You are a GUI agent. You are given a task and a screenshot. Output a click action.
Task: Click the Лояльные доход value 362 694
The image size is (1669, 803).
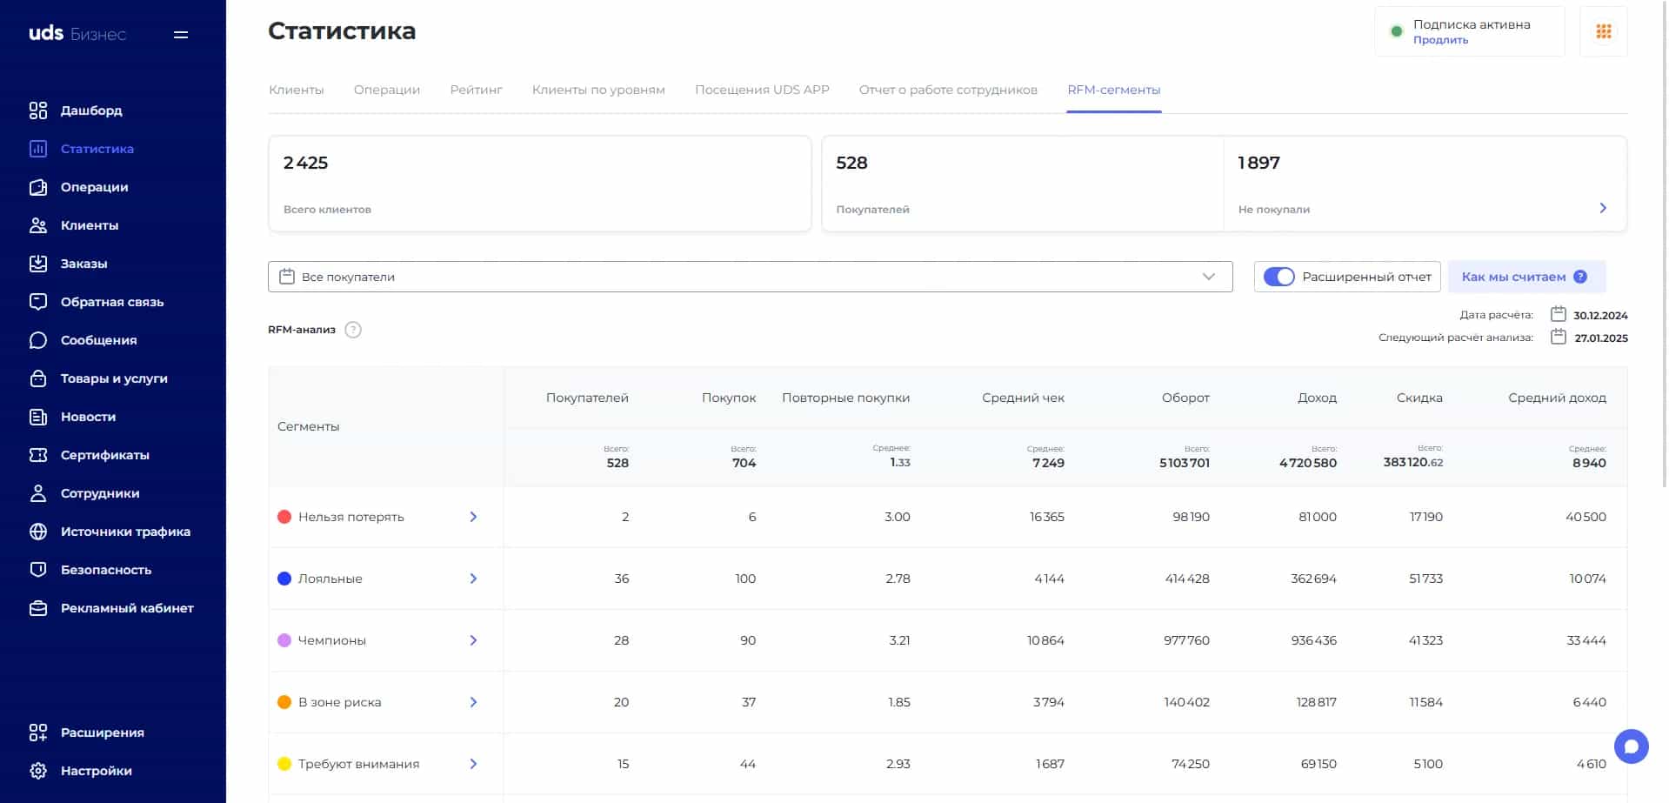coord(1313,579)
